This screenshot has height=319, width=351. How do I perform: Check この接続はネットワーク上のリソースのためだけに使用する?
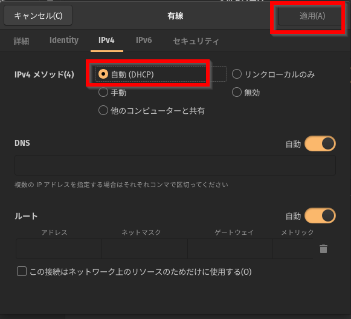[x=22, y=271]
